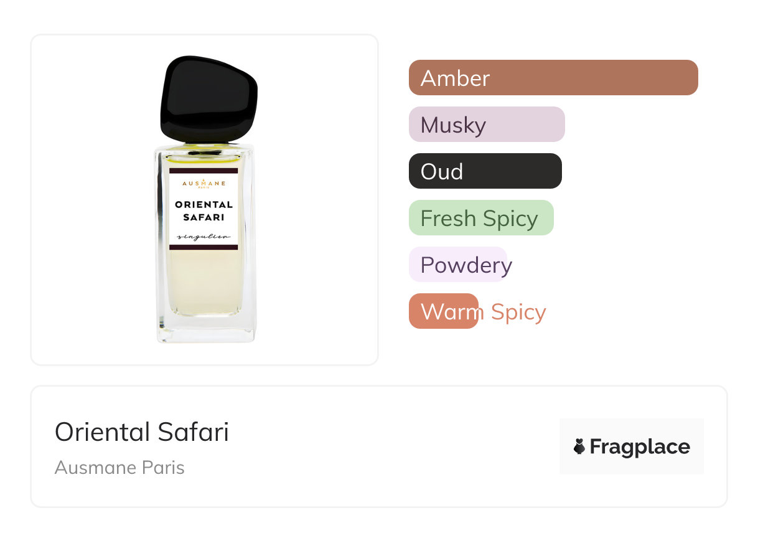
Task: Click the ORIENTAL SAFARI text on bottle label
Action: 204,211
